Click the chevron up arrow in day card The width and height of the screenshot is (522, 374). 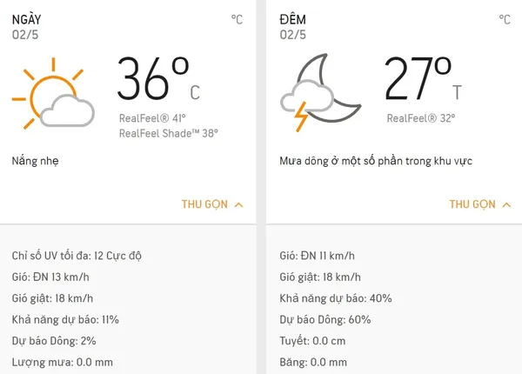pyautogui.click(x=238, y=204)
